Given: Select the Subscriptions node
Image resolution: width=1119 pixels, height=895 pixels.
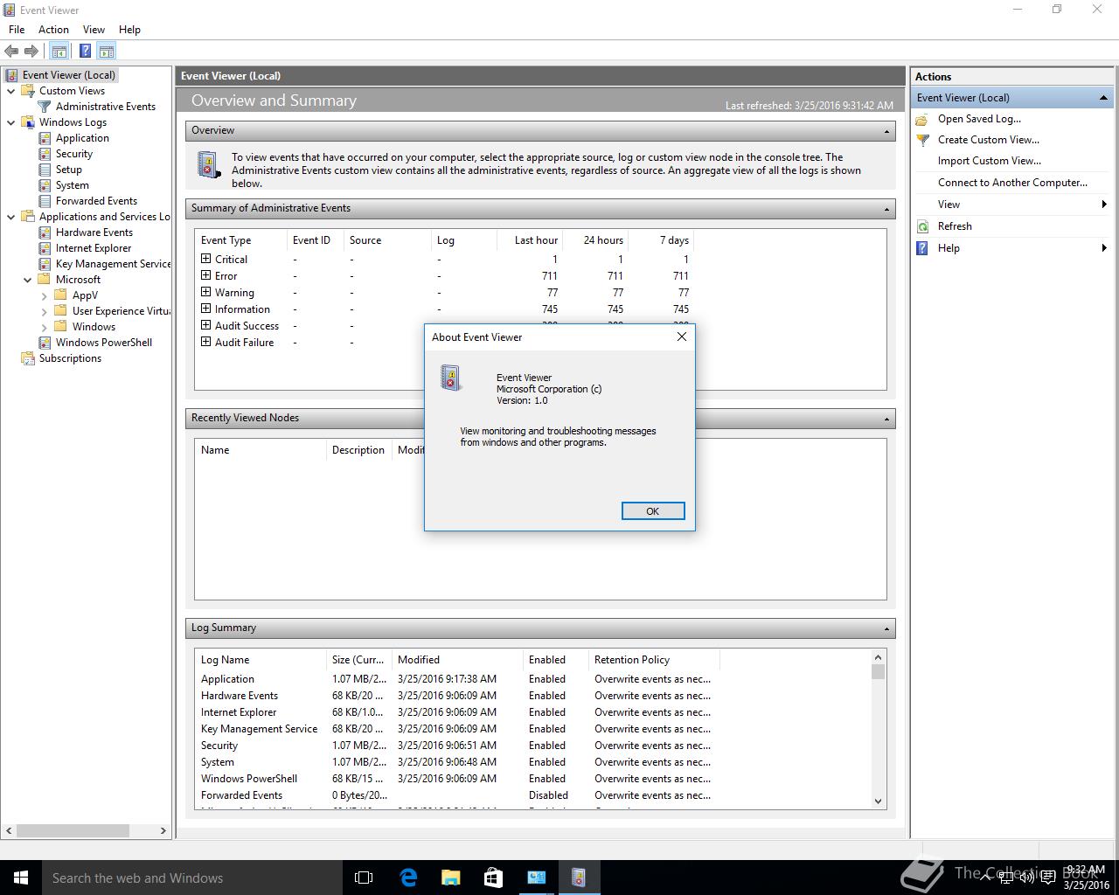Looking at the screenshot, I should tap(70, 358).
